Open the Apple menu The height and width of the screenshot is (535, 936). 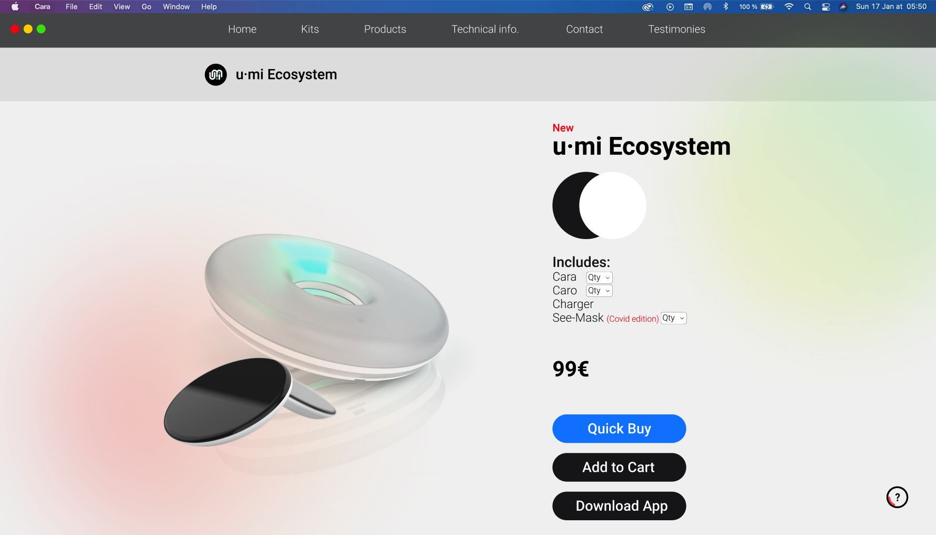click(x=15, y=7)
